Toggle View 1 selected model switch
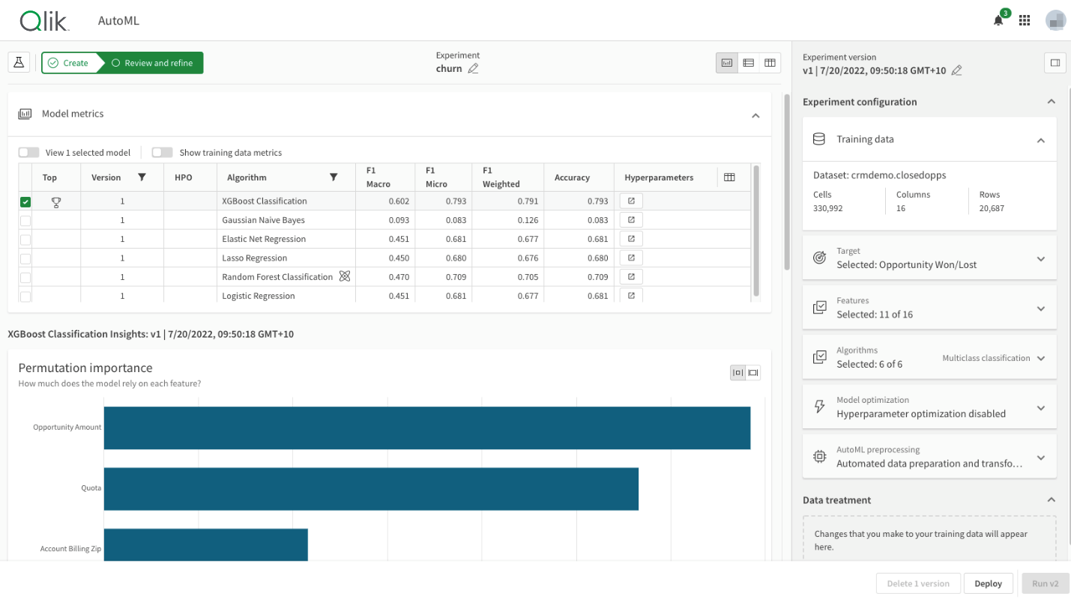 click(28, 153)
